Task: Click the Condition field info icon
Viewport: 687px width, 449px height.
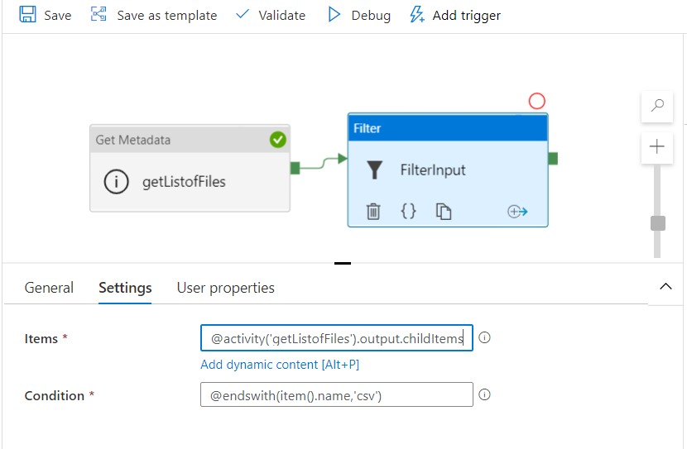Action: pos(485,394)
